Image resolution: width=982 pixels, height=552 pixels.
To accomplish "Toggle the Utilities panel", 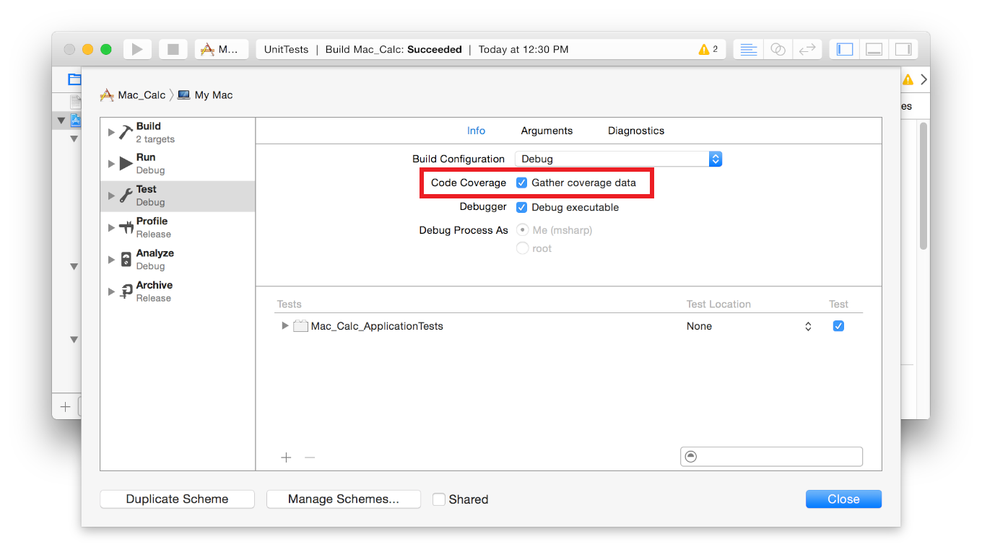I will click(x=903, y=49).
